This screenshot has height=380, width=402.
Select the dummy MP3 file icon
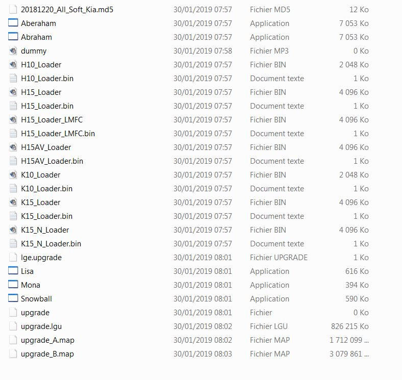tap(13, 51)
